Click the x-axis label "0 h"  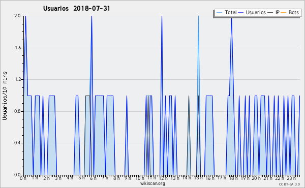[x=23, y=178]
